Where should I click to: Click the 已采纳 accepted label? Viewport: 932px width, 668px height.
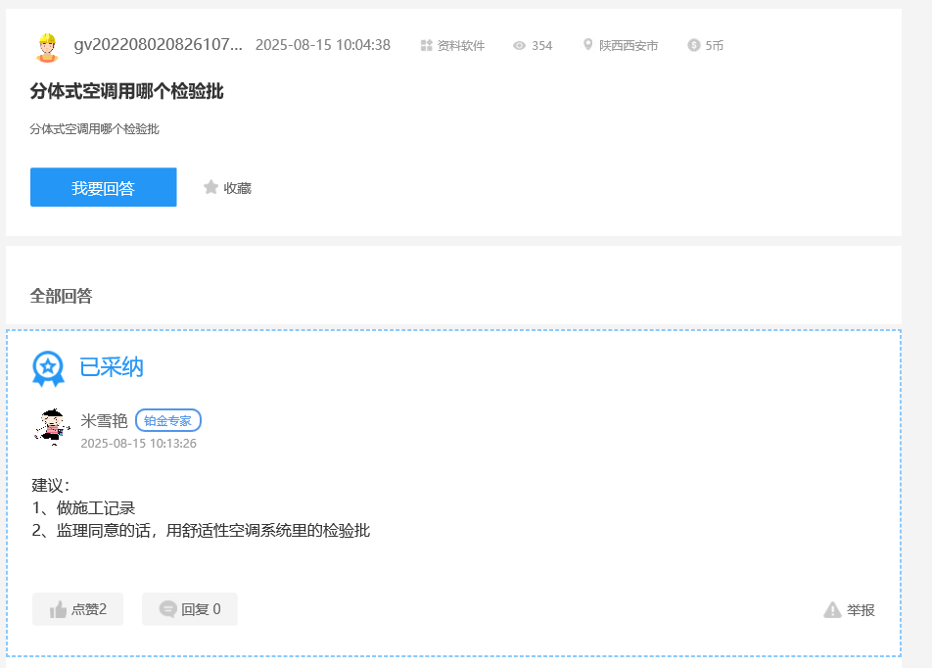112,367
